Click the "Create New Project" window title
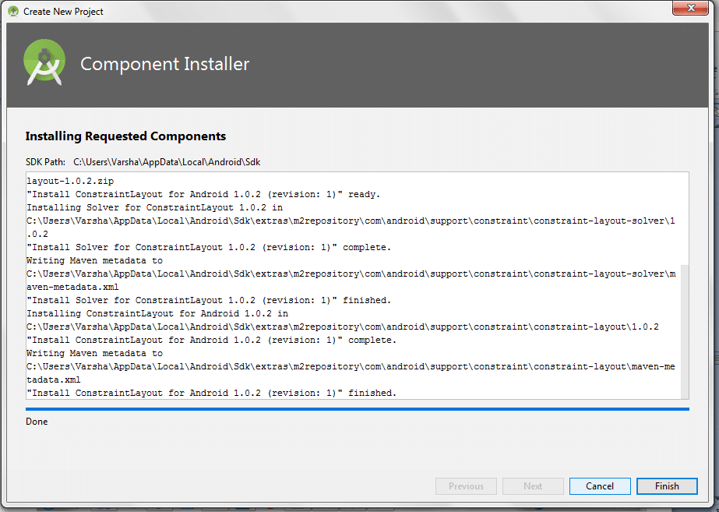Image resolution: width=719 pixels, height=512 pixels. pyautogui.click(x=63, y=12)
